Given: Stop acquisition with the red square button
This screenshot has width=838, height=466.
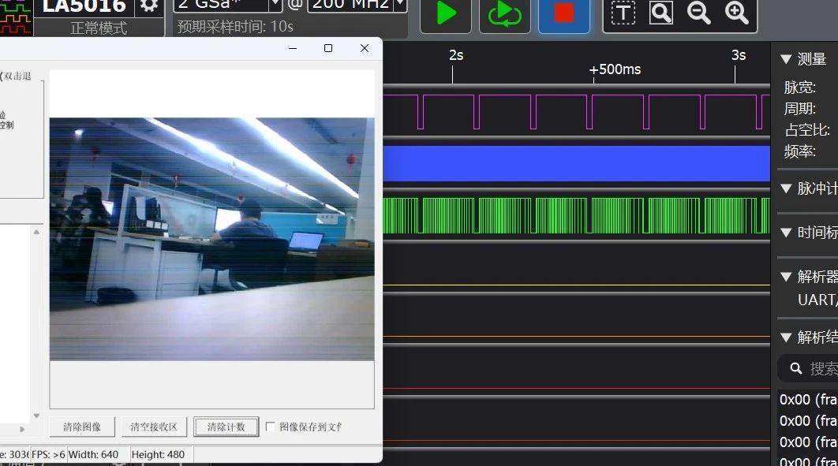Looking at the screenshot, I should click(564, 14).
